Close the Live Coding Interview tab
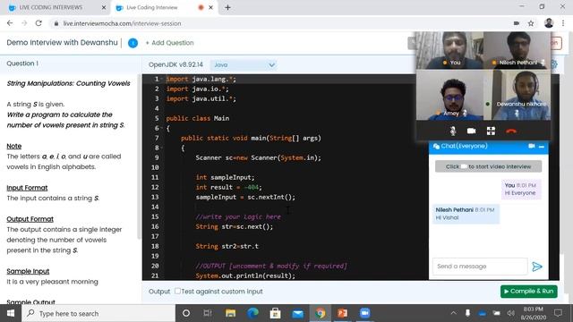Image resolution: width=573 pixels, height=322 pixels. pos(211,7)
